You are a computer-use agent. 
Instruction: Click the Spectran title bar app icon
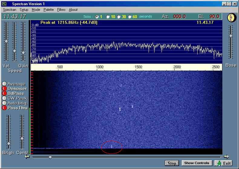5,4
